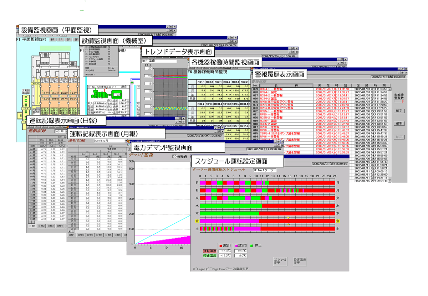
Task: Switch floor view to 2F
Action: coord(69,40)
